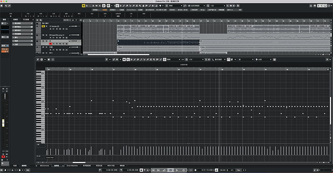The height and width of the screenshot is (173, 333).
Task: Click Go to Left Locator in transport
Action: (x=153, y=170)
